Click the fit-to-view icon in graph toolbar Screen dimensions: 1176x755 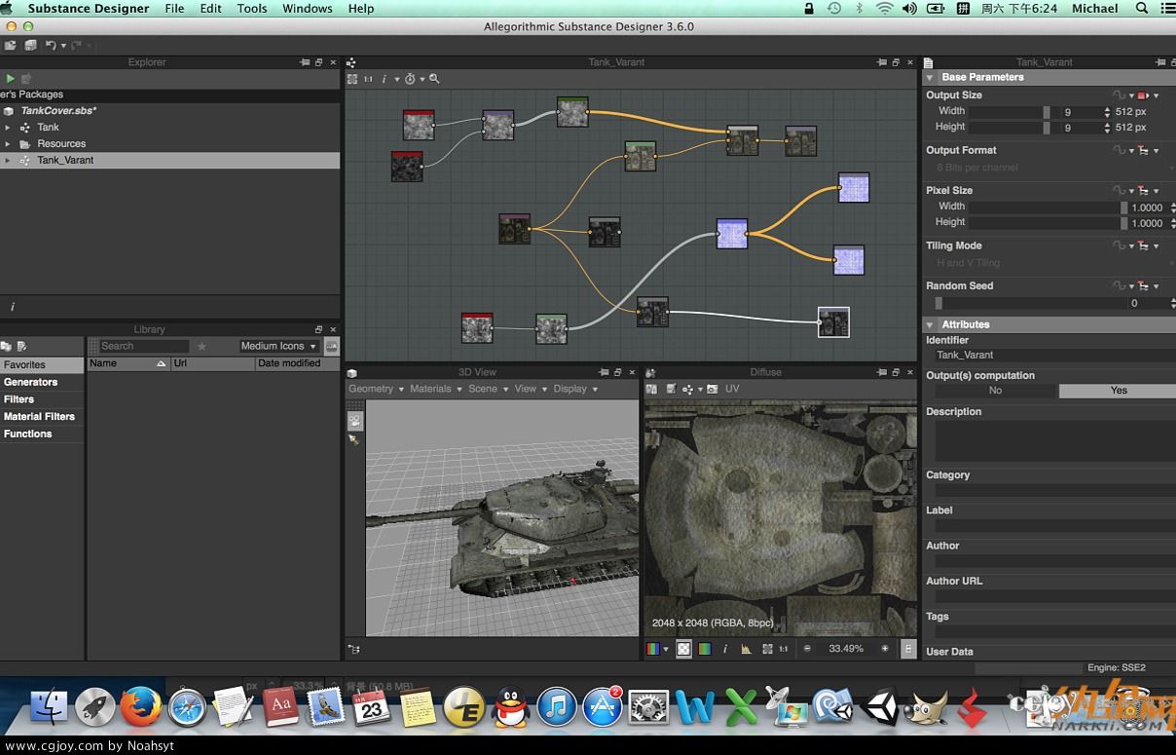(x=352, y=79)
